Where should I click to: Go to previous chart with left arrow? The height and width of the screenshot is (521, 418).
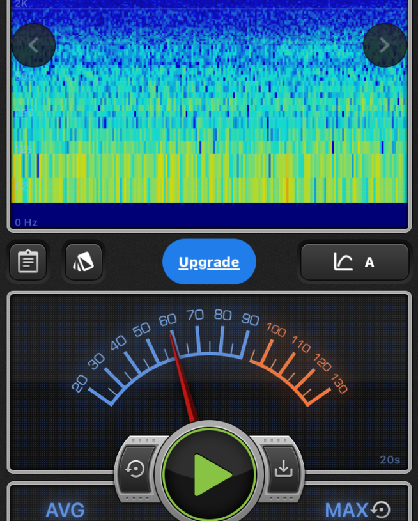tap(33, 45)
